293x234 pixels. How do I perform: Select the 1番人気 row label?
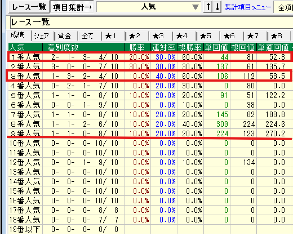click(25, 57)
